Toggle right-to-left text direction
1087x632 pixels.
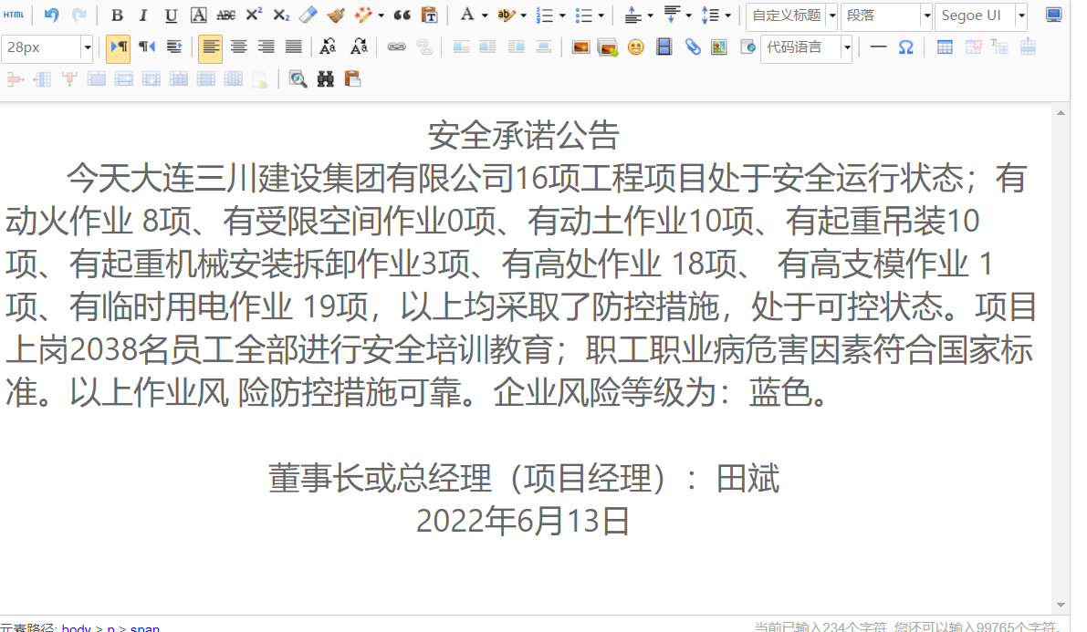[146, 47]
